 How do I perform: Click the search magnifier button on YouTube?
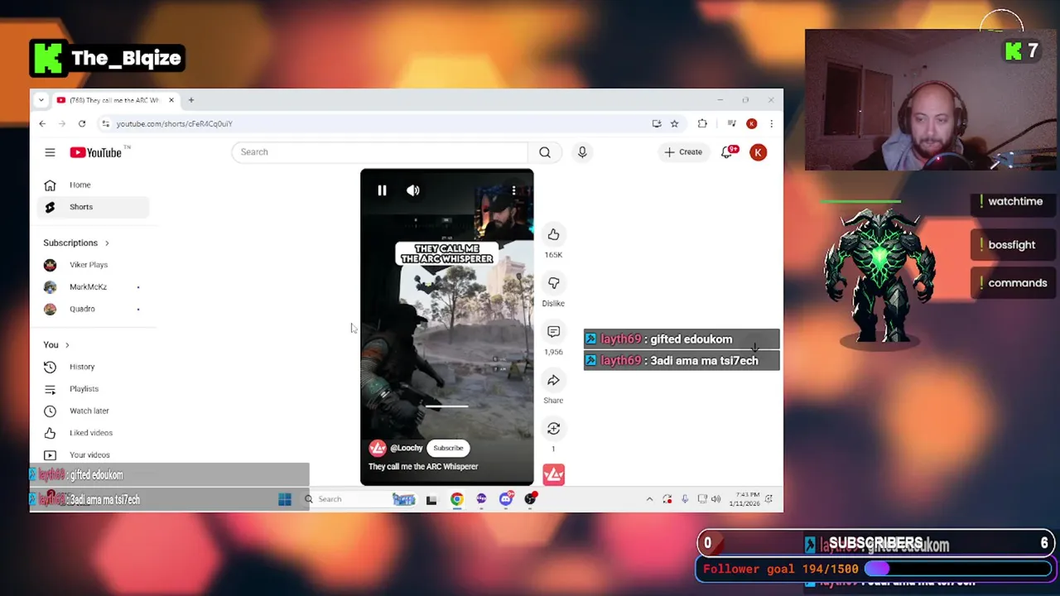click(x=545, y=152)
